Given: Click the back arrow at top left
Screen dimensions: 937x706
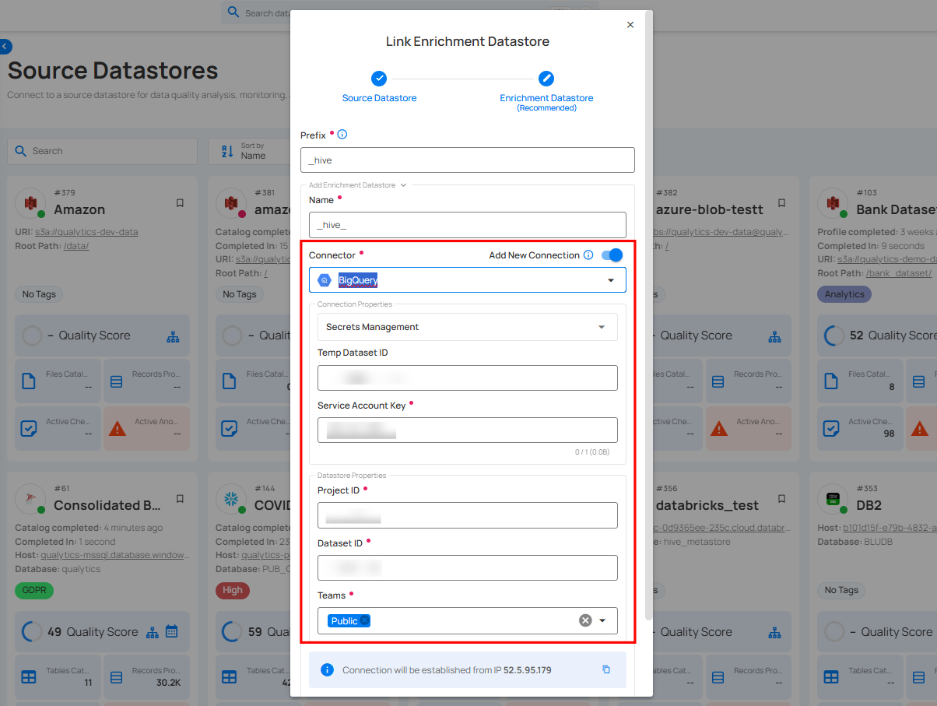Looking at the screenshot, I should (6, 46).
